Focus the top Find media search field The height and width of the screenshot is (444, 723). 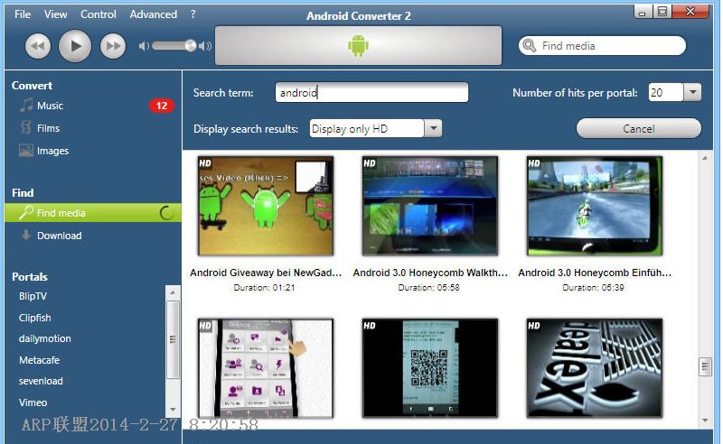click(x=602, y=46)
